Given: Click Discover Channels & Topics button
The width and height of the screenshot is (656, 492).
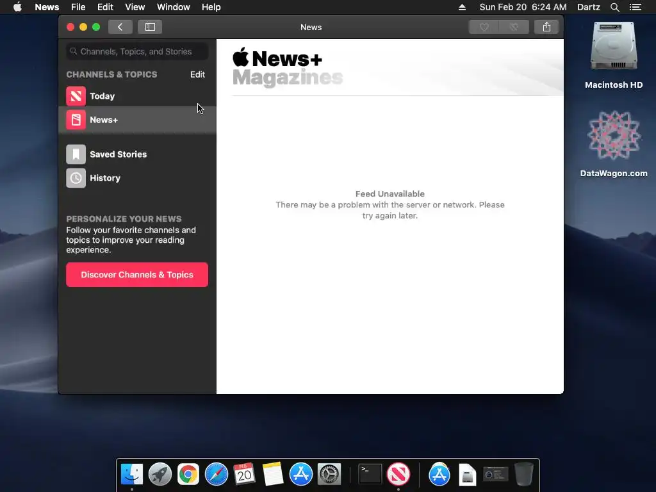Looking at the screenshot, I should click(x=137, y=274).
